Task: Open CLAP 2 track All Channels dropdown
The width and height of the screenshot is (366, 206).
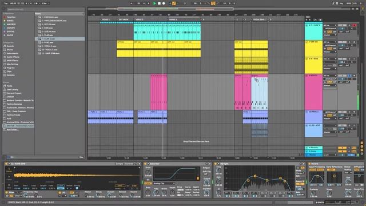Action: pyautogui.click(x=330, y=29)
